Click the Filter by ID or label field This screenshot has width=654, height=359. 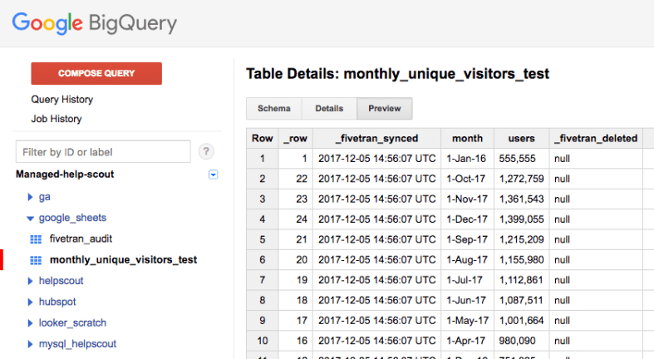pos(103,152)
